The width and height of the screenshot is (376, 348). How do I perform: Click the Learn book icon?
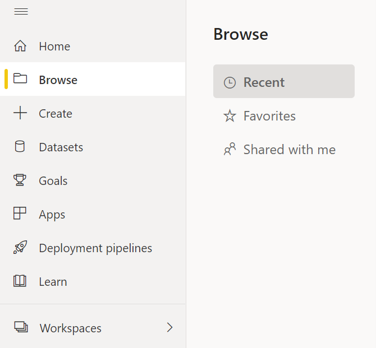coord(20,281)
